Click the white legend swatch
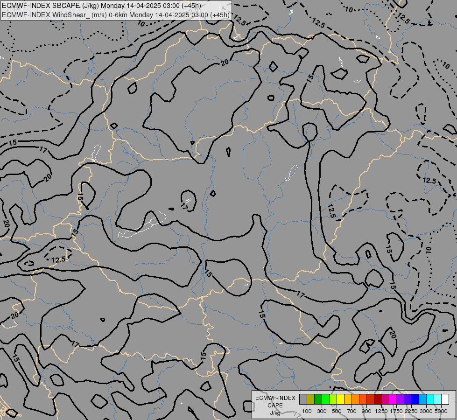This screenshot has width=457, height=420. click(445, 399)
